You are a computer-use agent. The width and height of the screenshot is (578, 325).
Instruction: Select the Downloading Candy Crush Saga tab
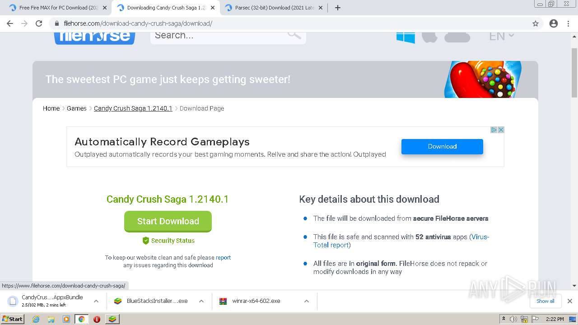click(x=165, y=8)
